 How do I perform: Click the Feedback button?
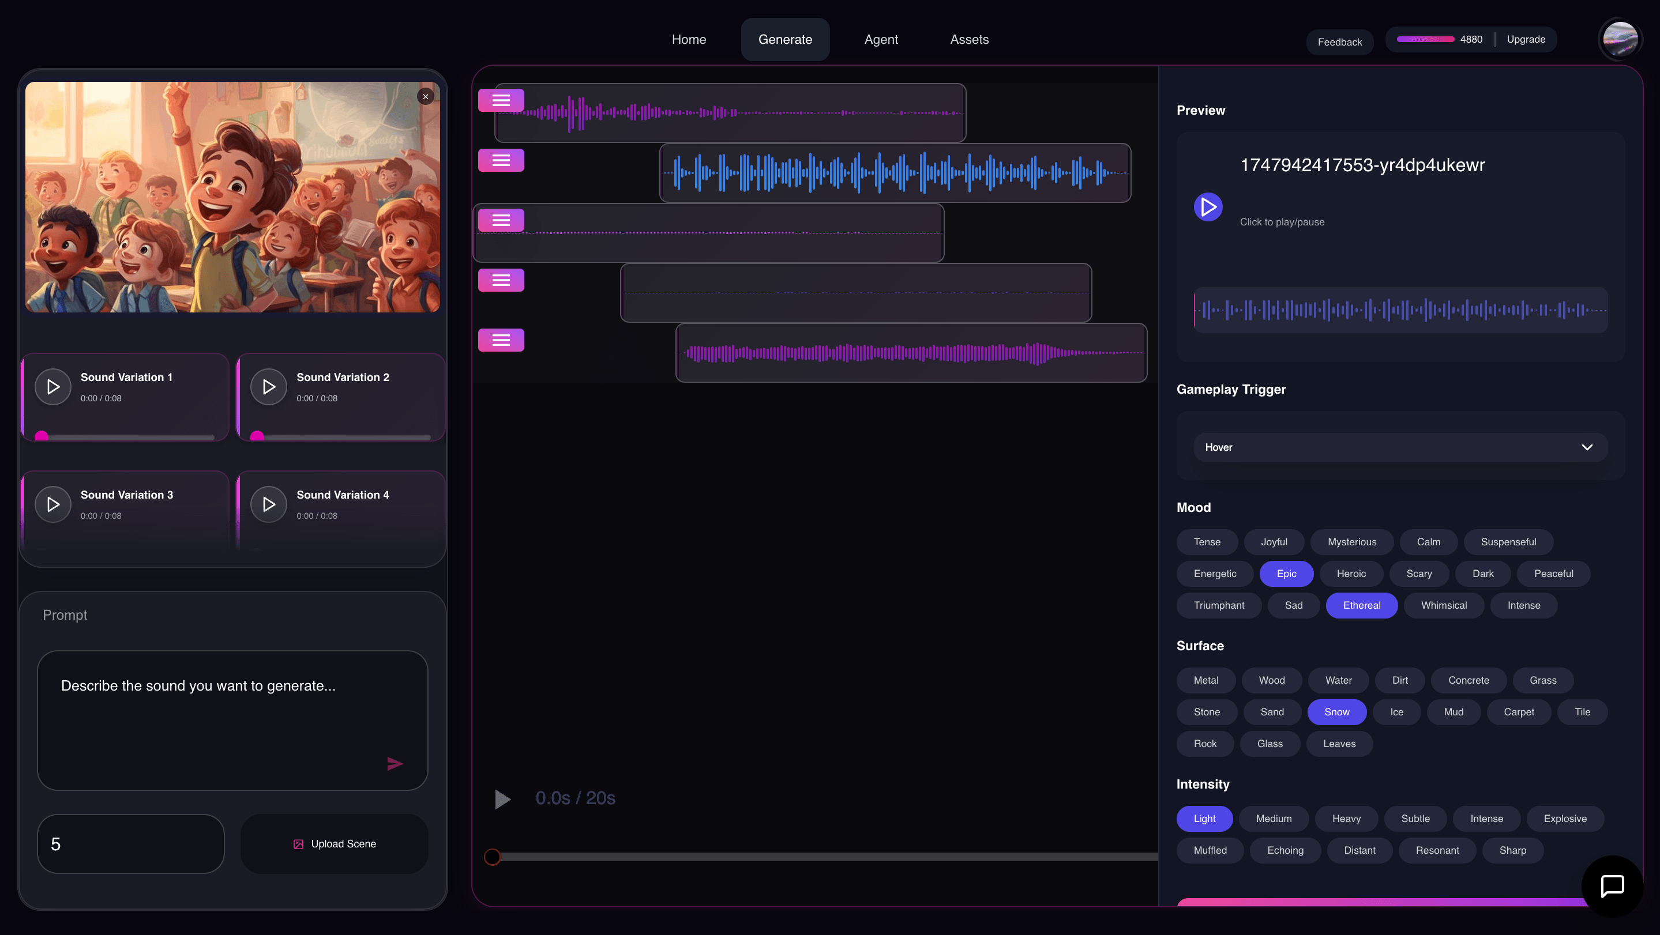(x=1340, y=41)
